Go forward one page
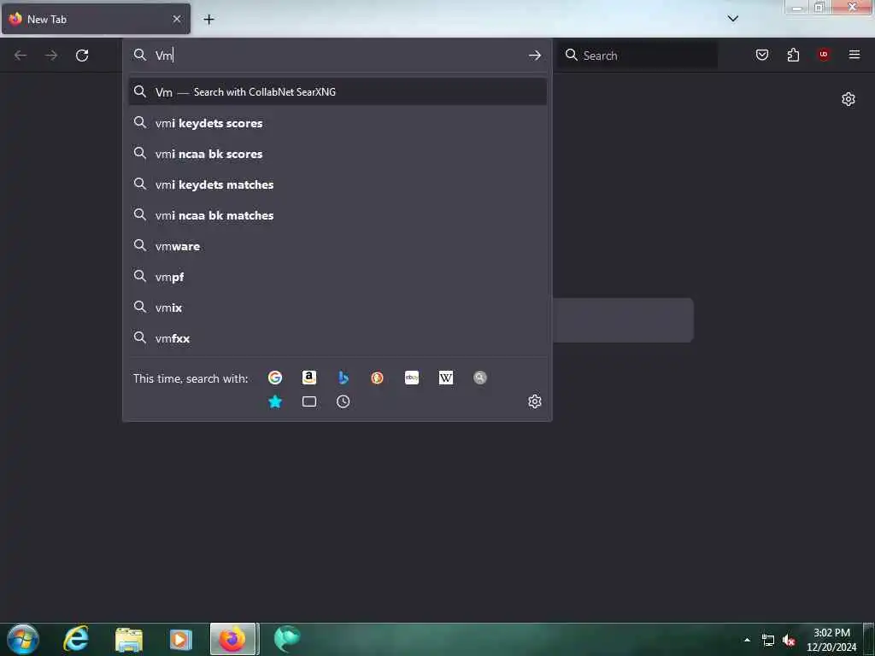 click(51, 56)
